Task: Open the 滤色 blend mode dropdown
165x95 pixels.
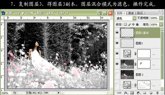Action: (134, 18)
